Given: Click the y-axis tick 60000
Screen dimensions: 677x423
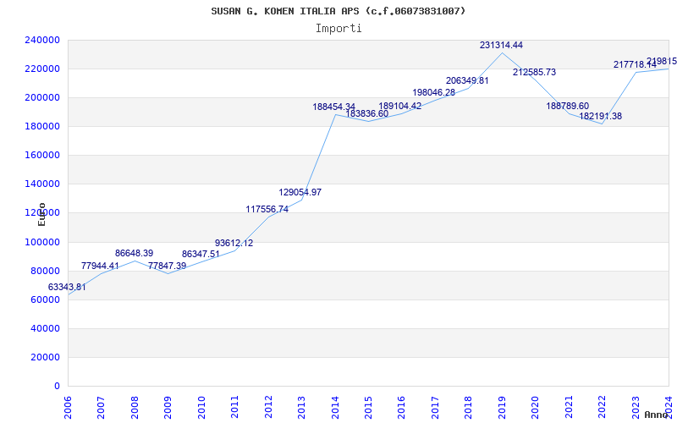Looking at the screenshot, I should (47, 300).
